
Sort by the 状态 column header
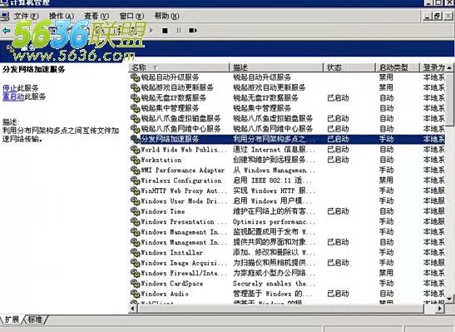[x=349, y=67]
